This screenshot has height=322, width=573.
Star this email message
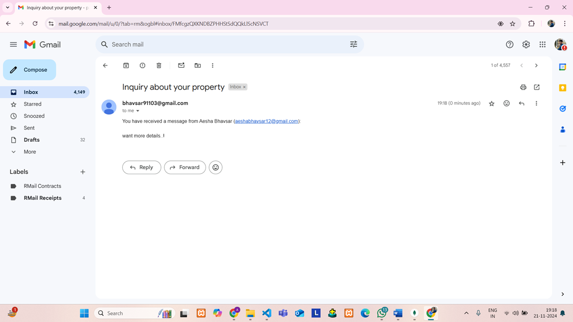coord(491,103)
